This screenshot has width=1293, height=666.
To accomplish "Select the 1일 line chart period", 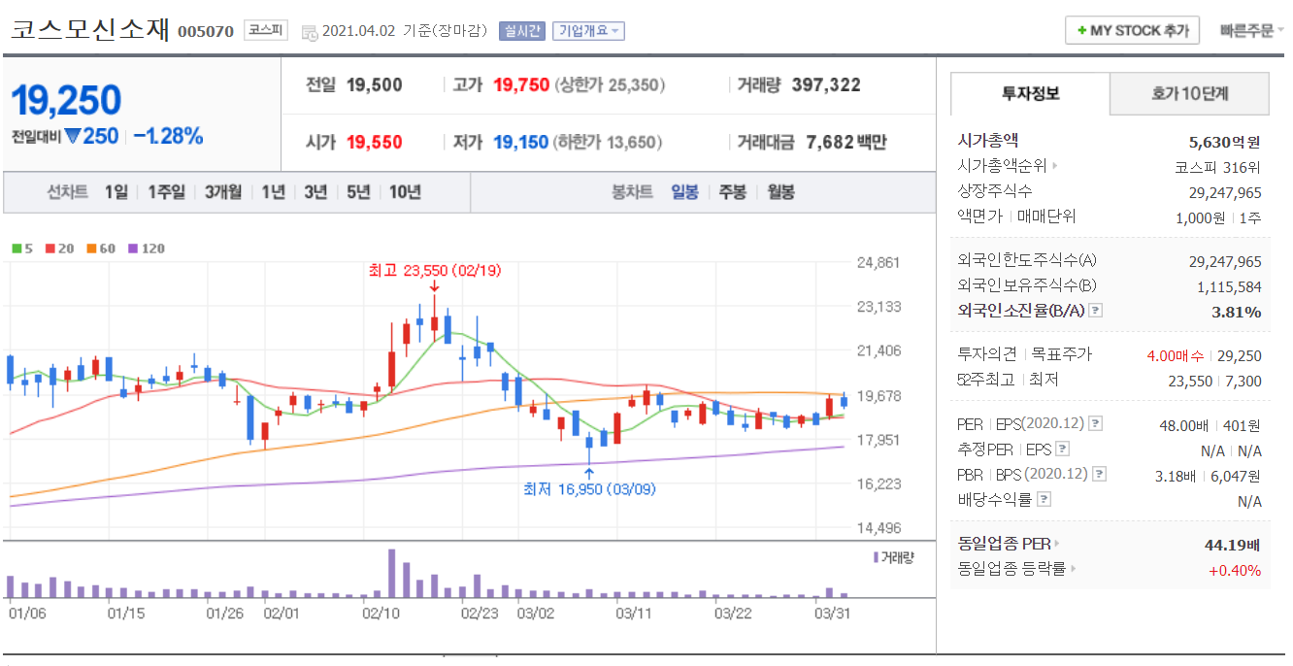I will [x=116, y=192].
